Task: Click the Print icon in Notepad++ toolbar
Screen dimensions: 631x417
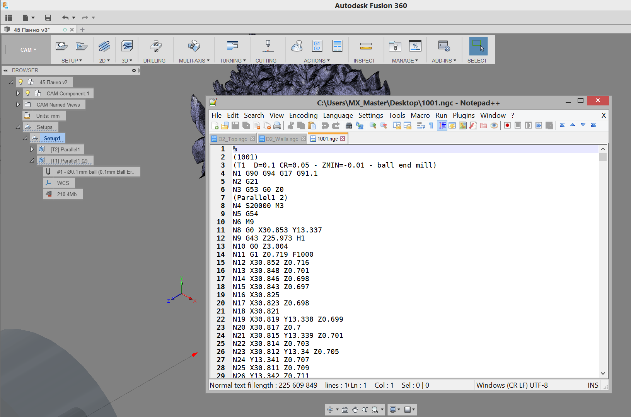Action: click(x=277, y=125)
